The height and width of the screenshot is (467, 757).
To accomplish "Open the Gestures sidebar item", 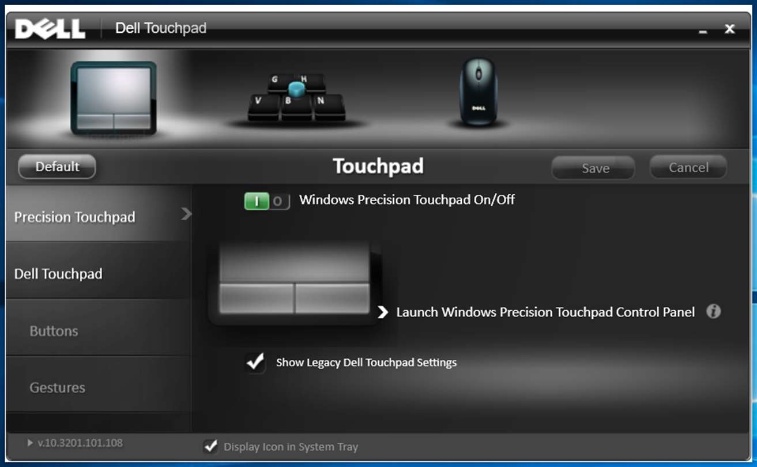I will [99, 384].
